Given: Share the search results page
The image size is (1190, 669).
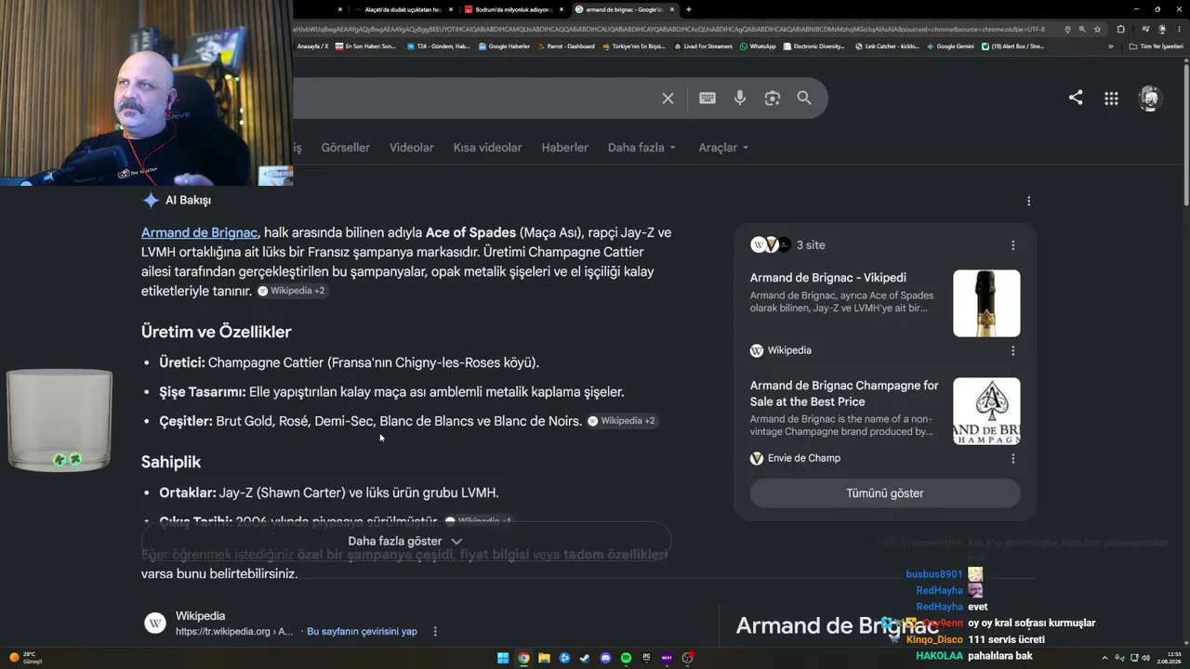Looking at the screenshot, I should click(x=1076, y=98).
